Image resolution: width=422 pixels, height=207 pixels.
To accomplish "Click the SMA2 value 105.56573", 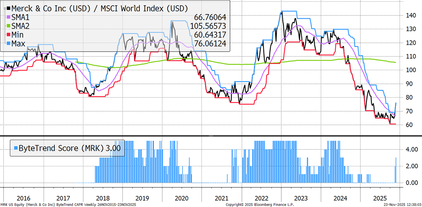I will pyautogui.click(x=208, y=26).
